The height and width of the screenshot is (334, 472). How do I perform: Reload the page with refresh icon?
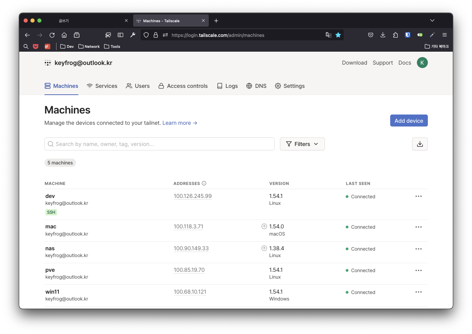pos(52,35)
